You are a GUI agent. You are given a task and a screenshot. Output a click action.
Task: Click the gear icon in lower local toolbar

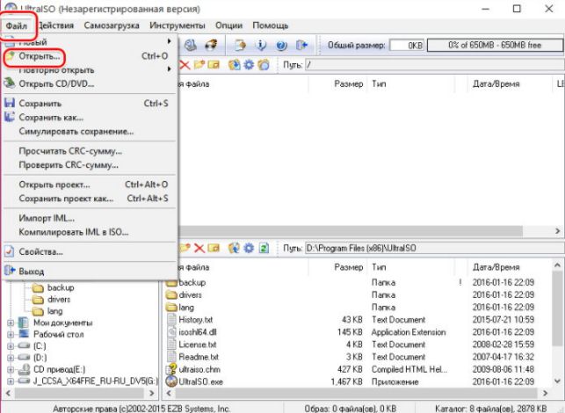click(249, 248)
